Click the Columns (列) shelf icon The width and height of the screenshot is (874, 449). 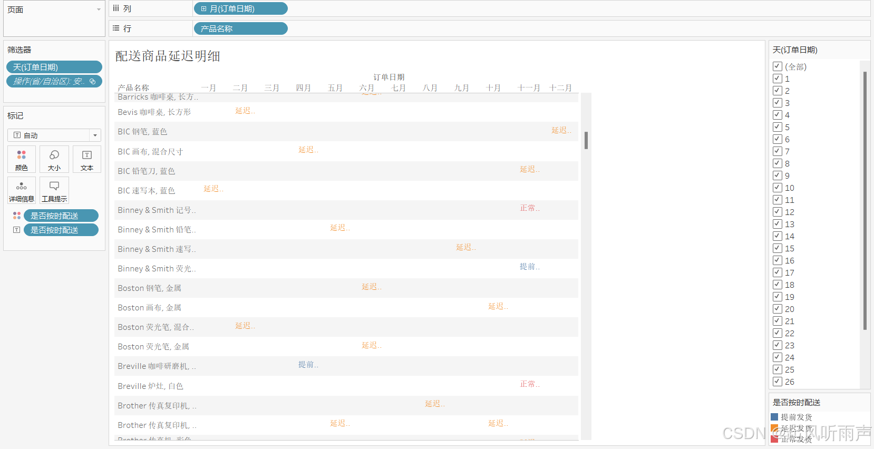(x=116, y=8)
